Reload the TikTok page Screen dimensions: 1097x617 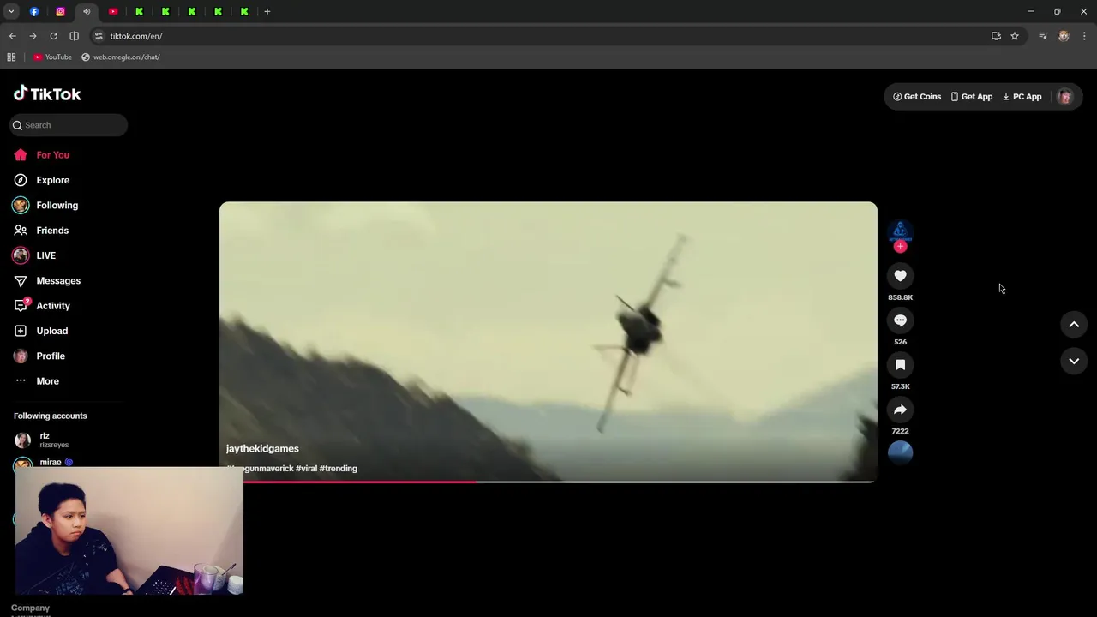point(53,36)
